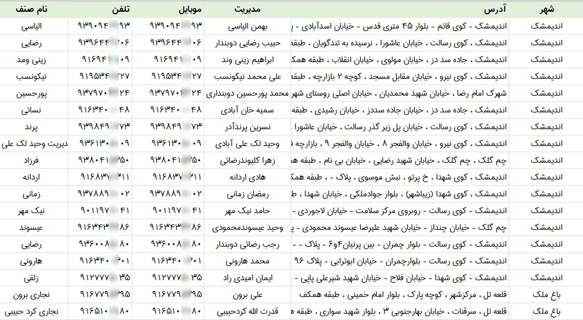
Task: Select guild name cell عیسوند
Action: 34,227
